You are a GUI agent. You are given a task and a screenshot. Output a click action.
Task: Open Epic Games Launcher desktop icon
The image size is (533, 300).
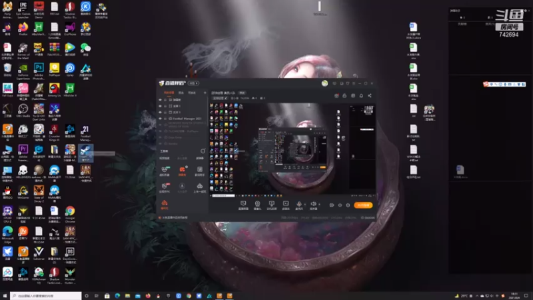(23, 10)
